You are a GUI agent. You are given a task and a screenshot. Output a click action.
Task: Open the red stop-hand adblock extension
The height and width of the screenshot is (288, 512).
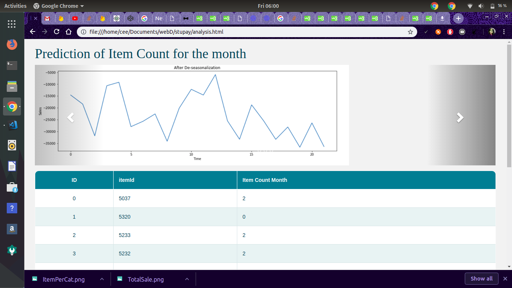450,32
